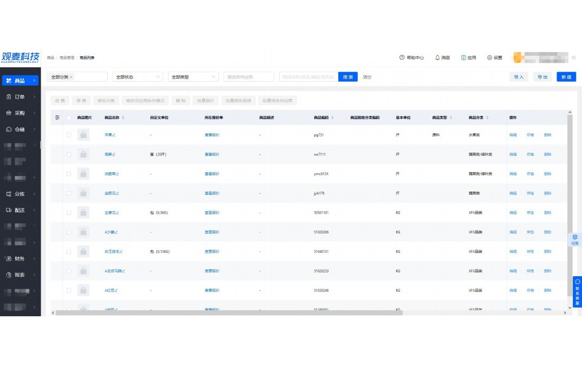Click the 应用 download icon in header
Image resolution: width=582 pixels, height=365 pixels.
click(x=463, y=57)
